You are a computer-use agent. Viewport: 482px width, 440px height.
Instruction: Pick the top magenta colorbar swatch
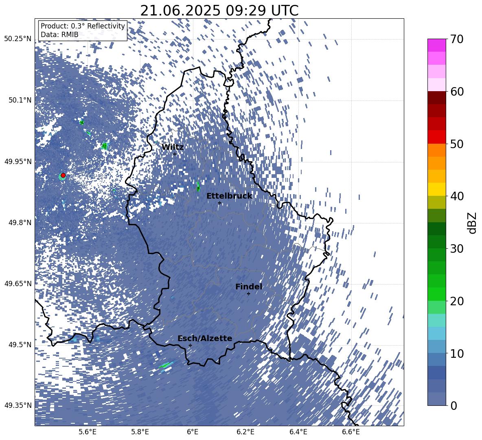pyautogui.click(x=436, y=46)
